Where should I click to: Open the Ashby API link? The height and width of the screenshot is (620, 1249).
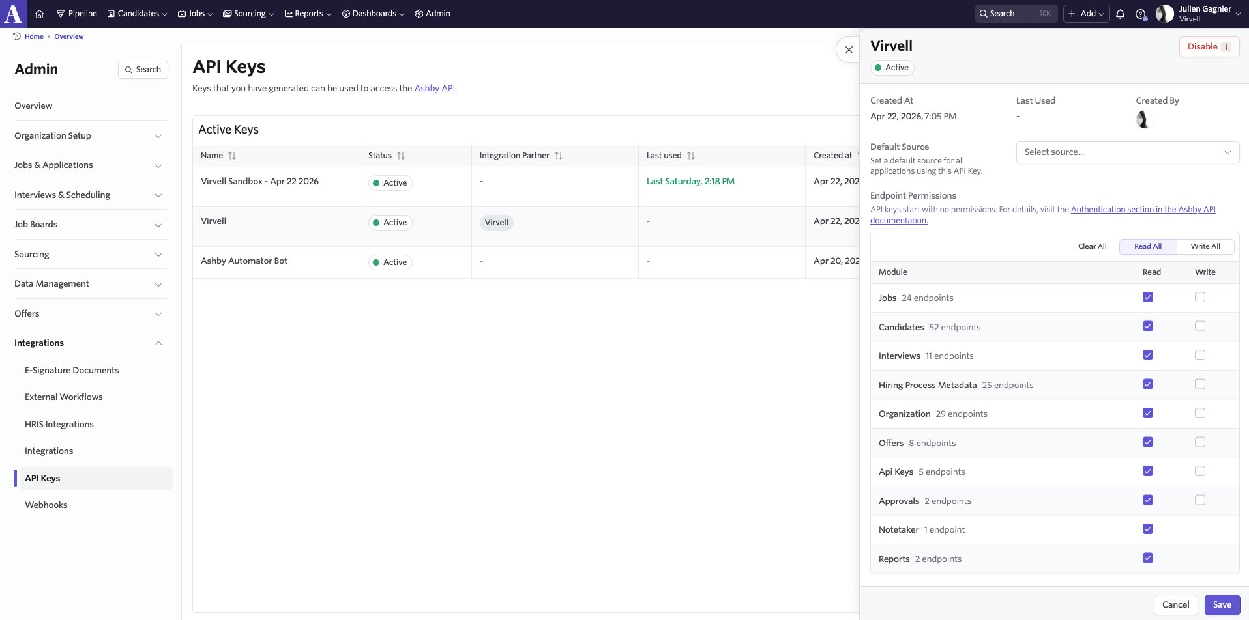click(x=435, y=88)
